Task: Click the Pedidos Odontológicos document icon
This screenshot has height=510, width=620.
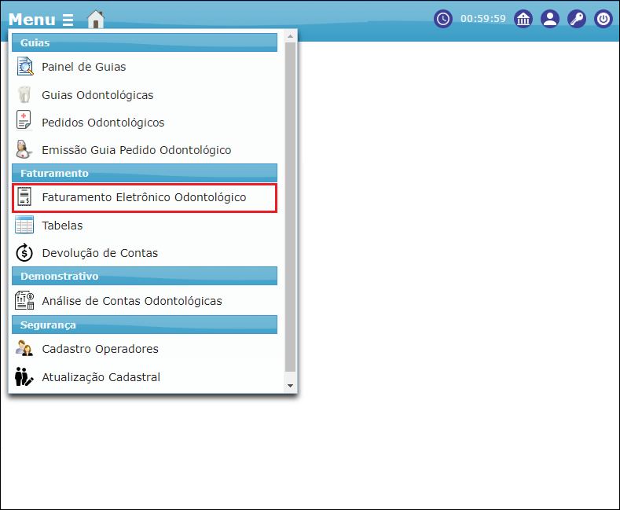Action: click(24, 120)
